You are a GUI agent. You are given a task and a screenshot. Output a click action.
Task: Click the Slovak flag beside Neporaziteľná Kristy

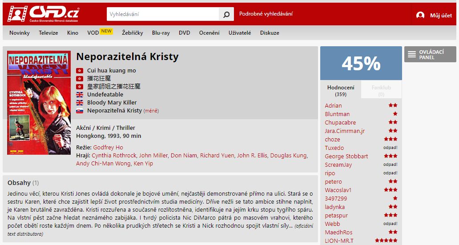pos(80,111)
